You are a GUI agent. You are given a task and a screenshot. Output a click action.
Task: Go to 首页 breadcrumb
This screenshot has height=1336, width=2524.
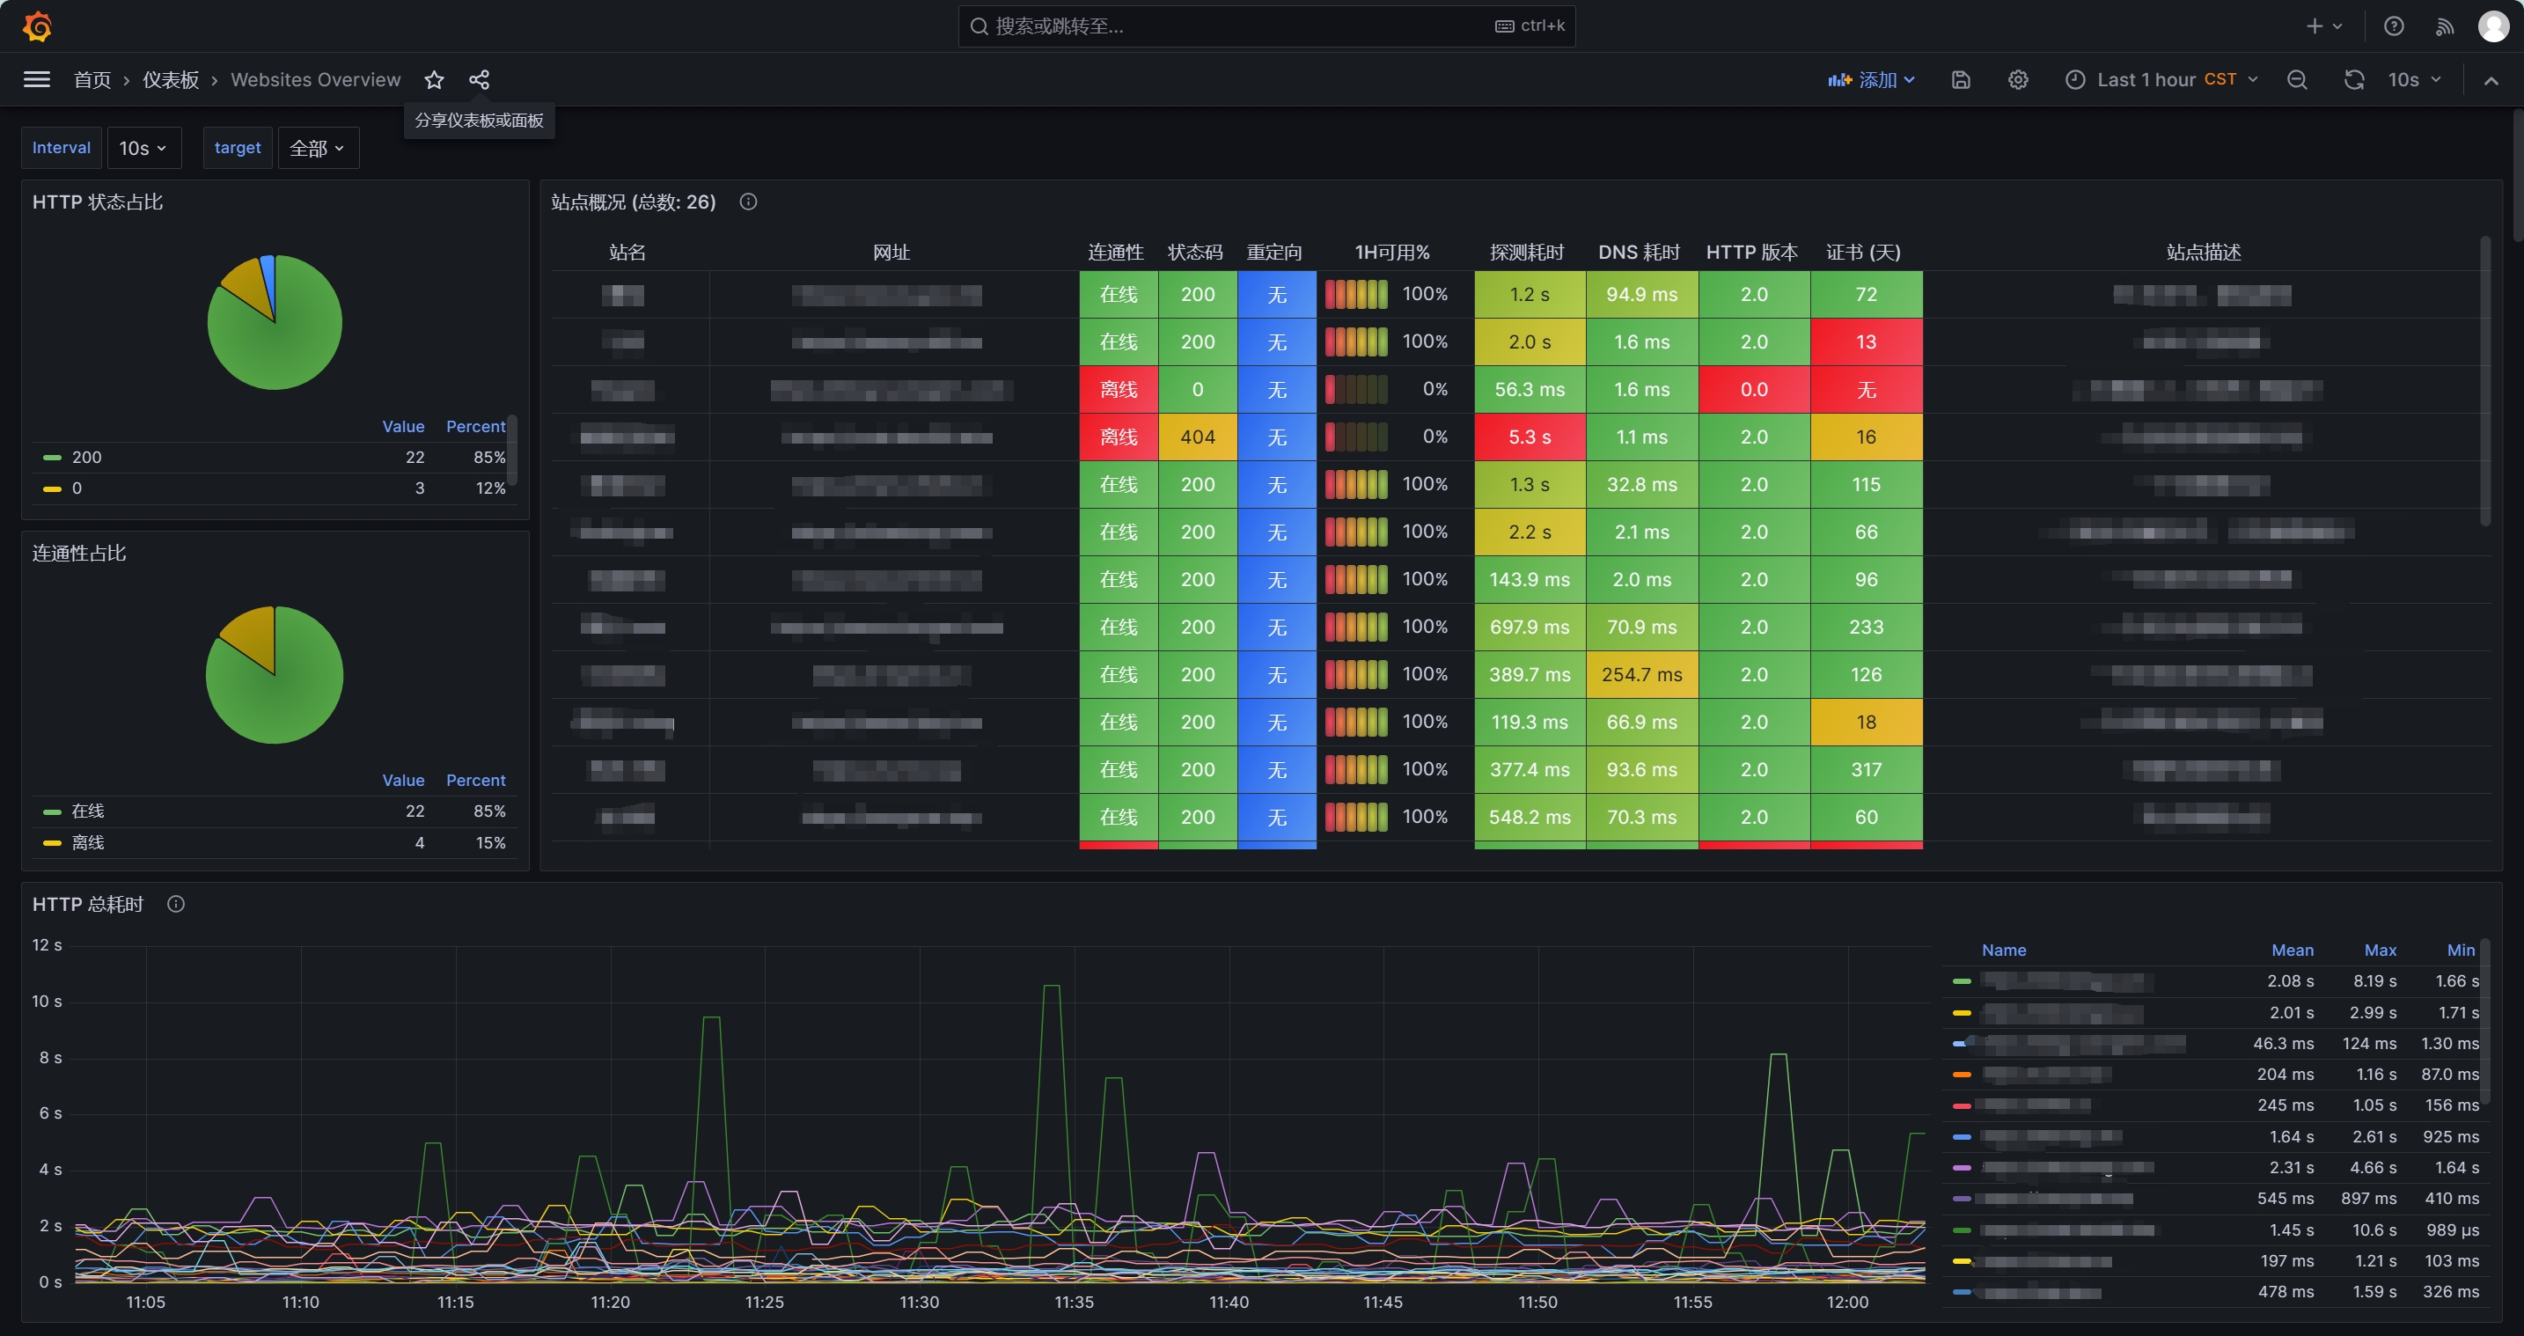tap(92, 79)
